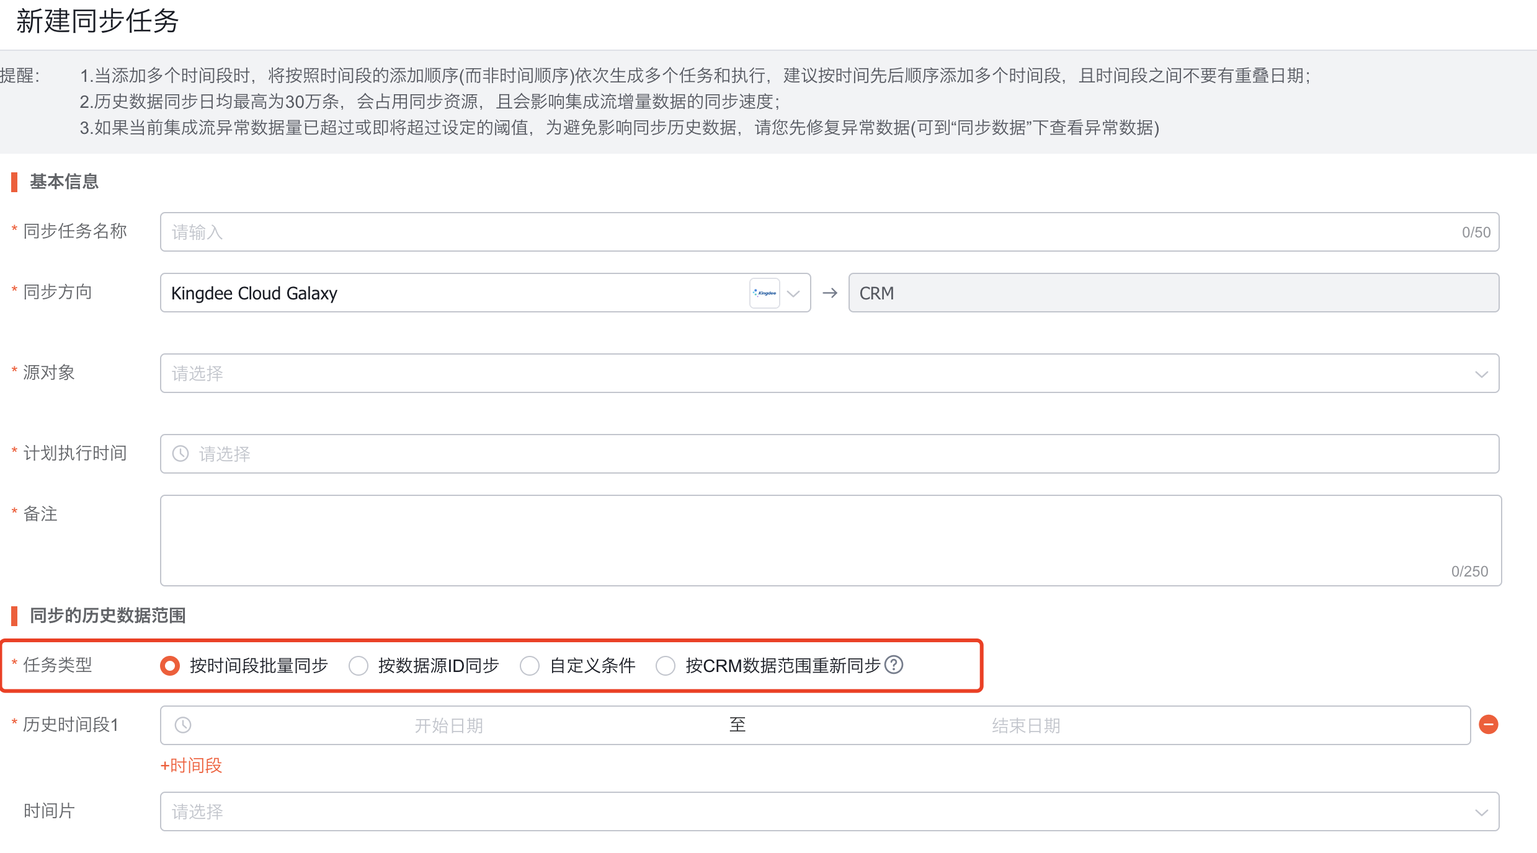Click the disabled CRM target field

[1174, 293]
